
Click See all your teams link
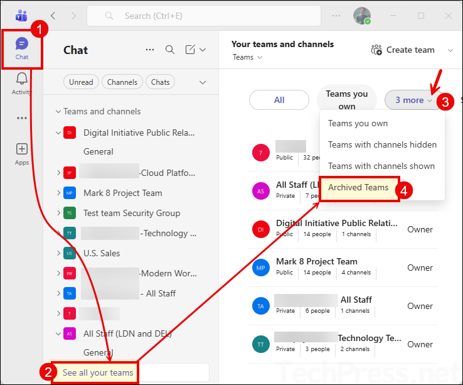point(98,372)
